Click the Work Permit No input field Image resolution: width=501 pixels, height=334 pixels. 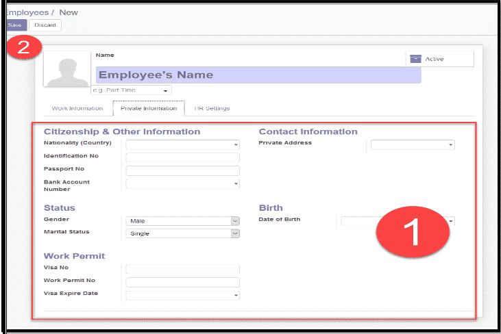click(182, 282)
